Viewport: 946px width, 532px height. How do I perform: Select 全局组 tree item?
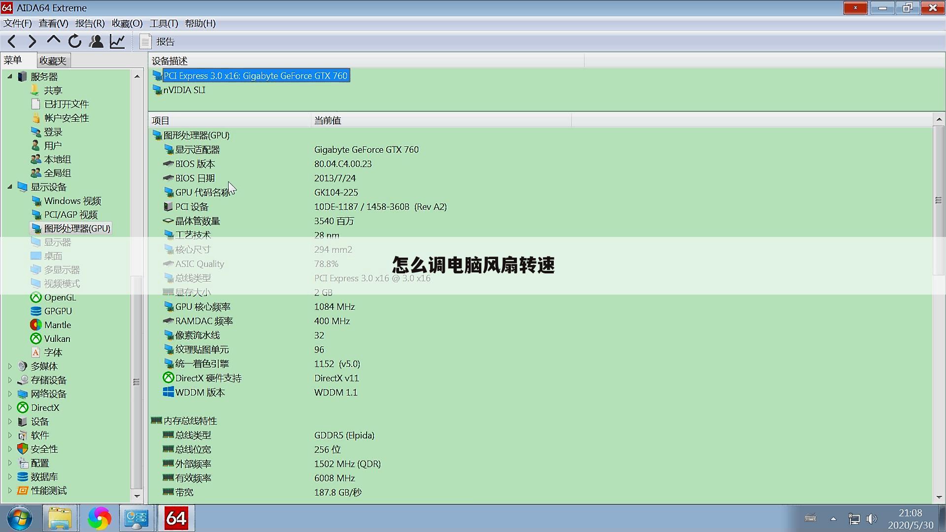click(58, 173)
